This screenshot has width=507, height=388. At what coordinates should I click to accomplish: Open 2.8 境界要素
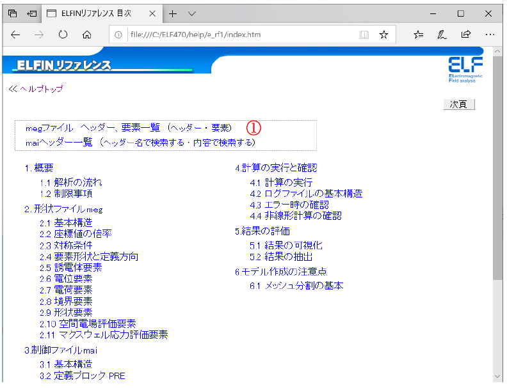[x=67, y=302]
